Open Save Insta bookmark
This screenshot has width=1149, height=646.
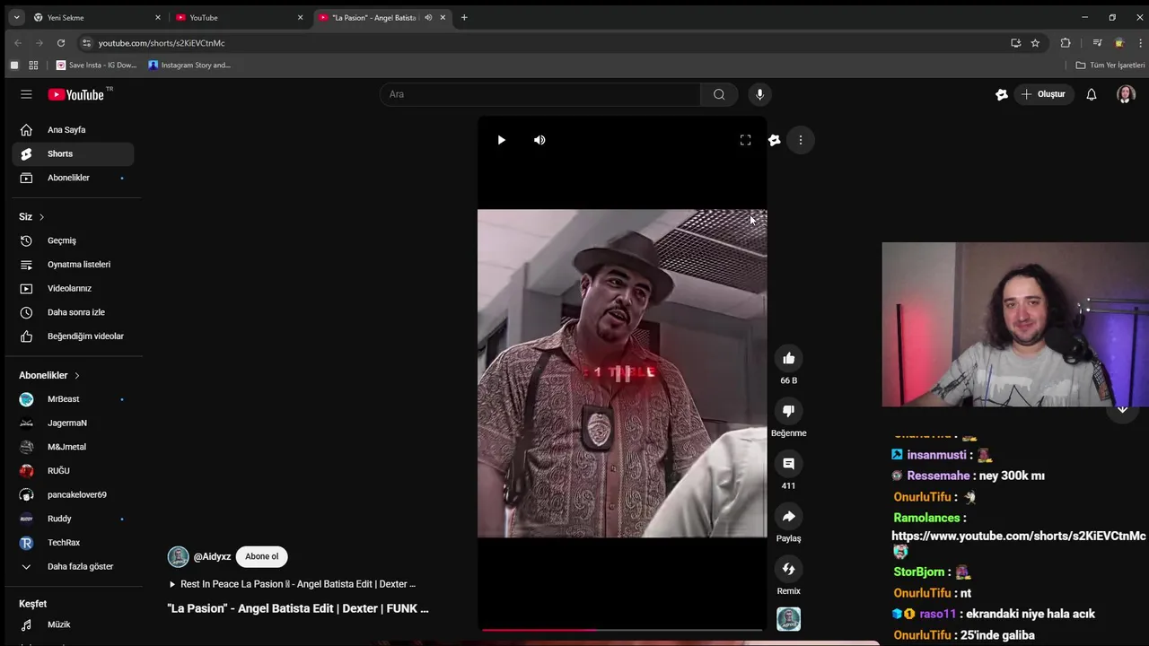(x=97, y=65)
